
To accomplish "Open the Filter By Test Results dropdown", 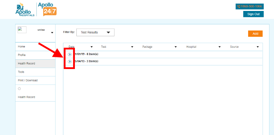I will 95,32.
